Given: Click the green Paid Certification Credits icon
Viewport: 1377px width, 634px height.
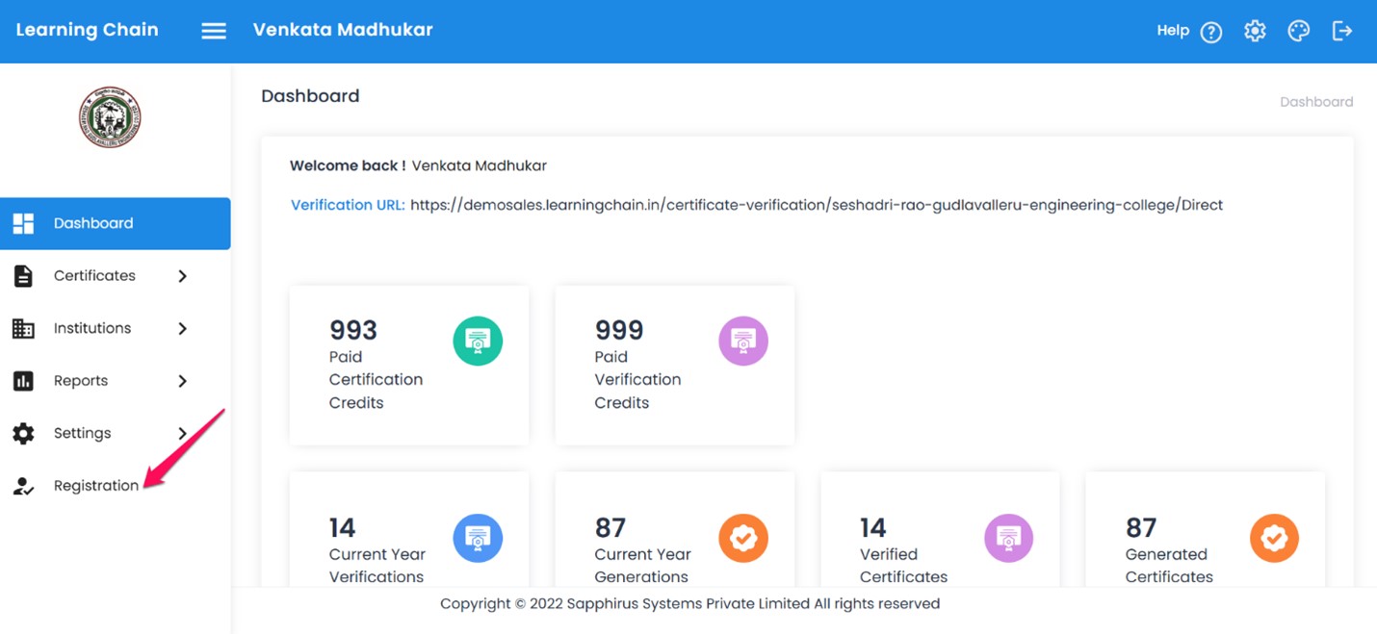Looking at the screenshot, I should pos(478,341).
